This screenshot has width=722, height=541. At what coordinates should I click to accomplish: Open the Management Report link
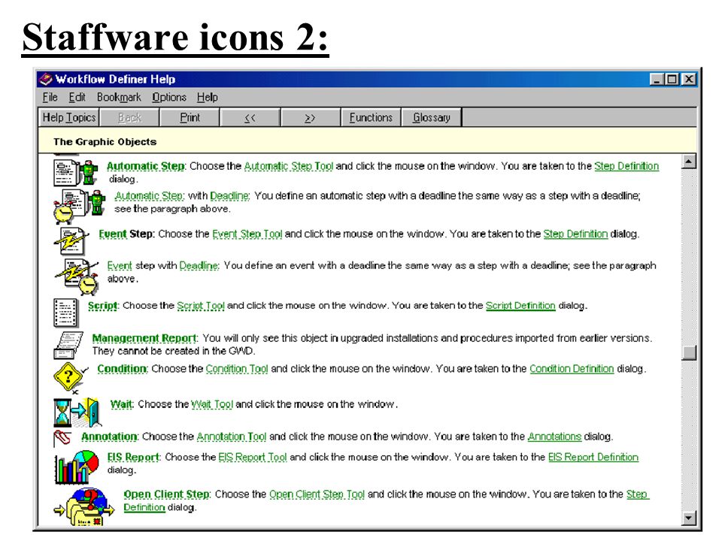coord(144,338)
